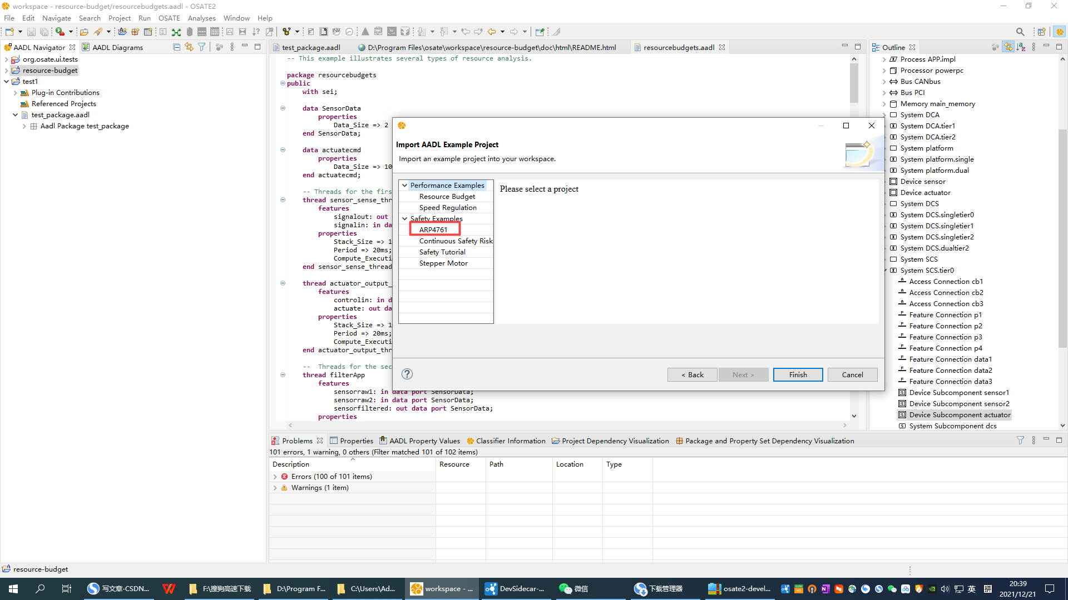The width and height of the screenshot is (1068, 600).
Task: Click the Cancel button in the import dialog
Action: point(852,374)
